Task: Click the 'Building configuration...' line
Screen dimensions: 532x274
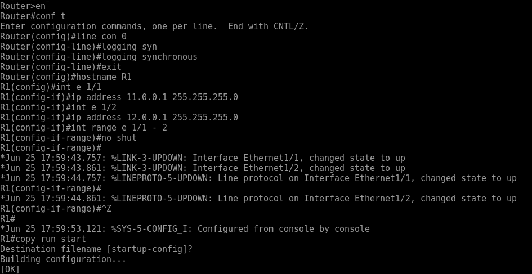Action: (63, 259)
